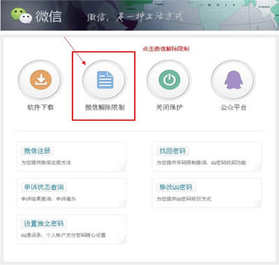
Task: Click the 微信 title text in banner
Action: coord(49,16)
